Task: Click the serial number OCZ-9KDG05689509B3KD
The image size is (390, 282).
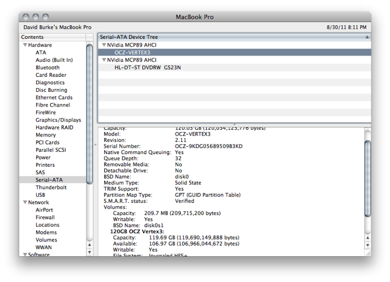Action: pyautogui.click(x=209, y=146)
